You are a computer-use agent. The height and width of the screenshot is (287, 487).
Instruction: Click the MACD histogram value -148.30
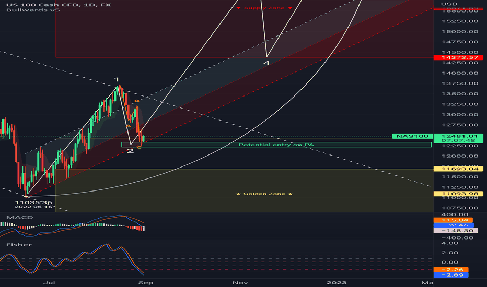456,231
